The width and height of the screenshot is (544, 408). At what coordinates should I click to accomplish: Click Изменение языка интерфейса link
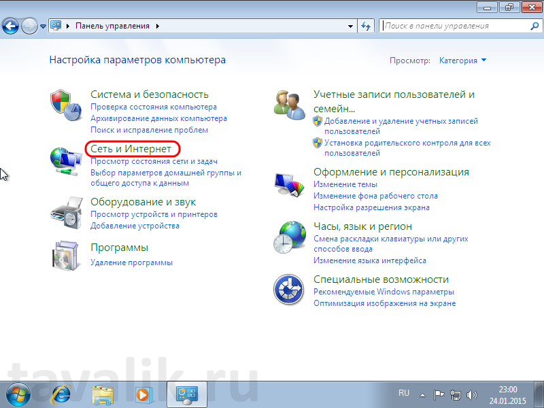(370, 260)
